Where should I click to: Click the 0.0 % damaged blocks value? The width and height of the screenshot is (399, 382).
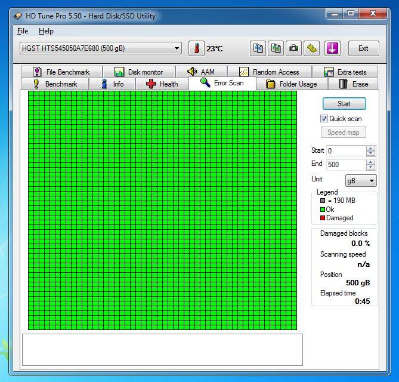(x=361, y=244)
